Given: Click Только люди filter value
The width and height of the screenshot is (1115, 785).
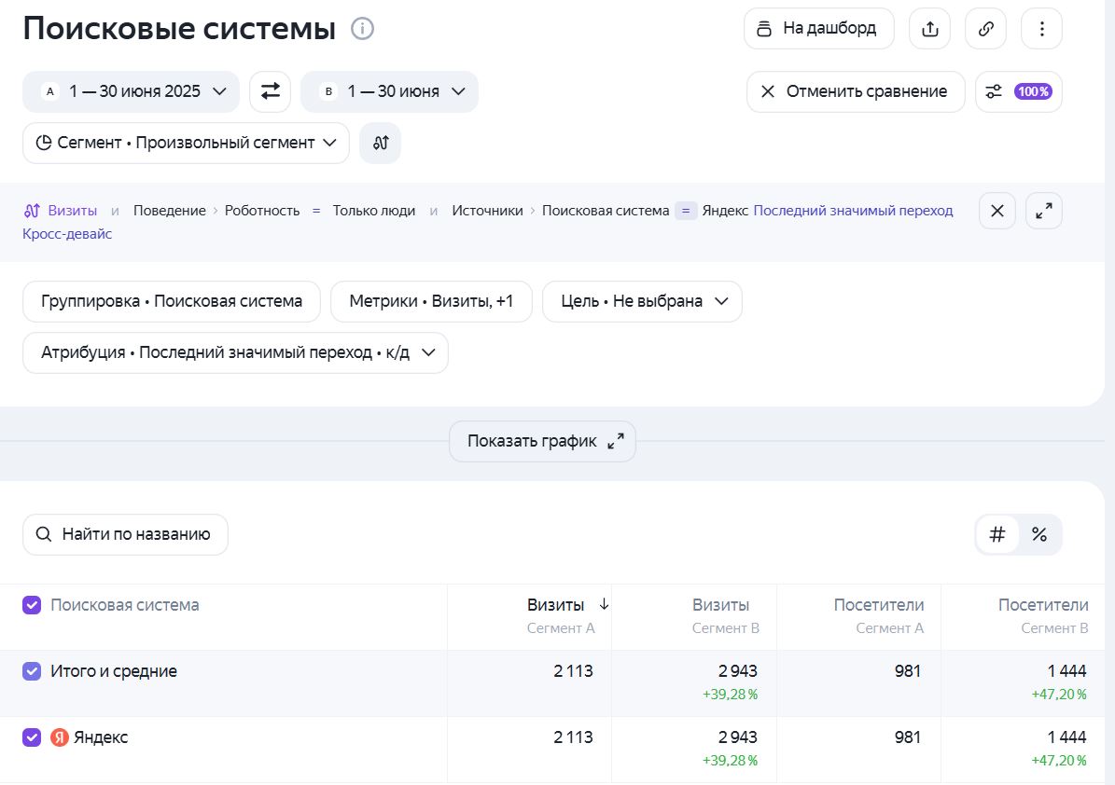Looking at the screenshot, I should [x=374, y=211].
